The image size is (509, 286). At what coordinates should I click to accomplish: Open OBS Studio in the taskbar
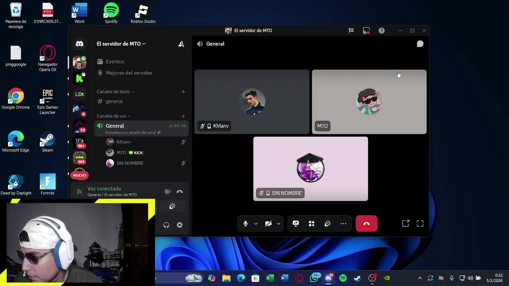(x=372, y=278)
